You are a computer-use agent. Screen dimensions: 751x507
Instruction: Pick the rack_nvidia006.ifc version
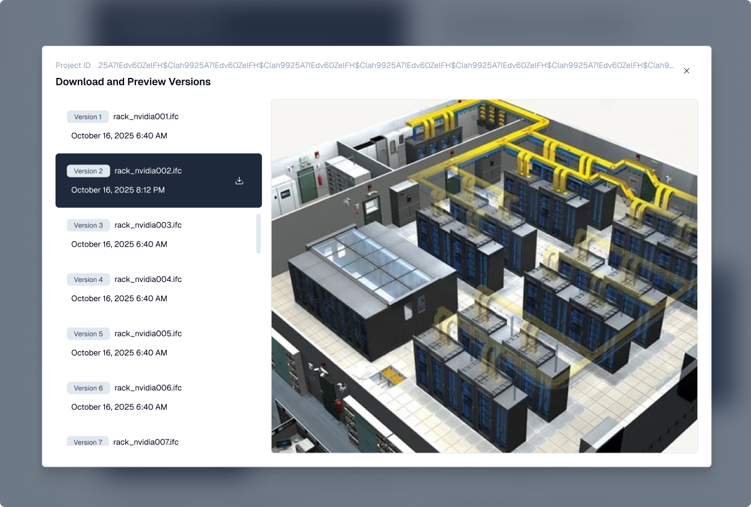click(148, 388)
